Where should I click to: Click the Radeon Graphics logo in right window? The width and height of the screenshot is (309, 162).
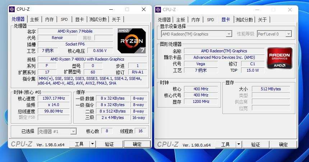[x=280, y=58]
